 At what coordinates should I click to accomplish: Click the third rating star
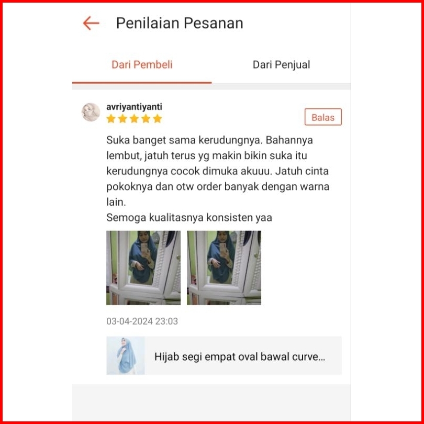tap(134, 118)
